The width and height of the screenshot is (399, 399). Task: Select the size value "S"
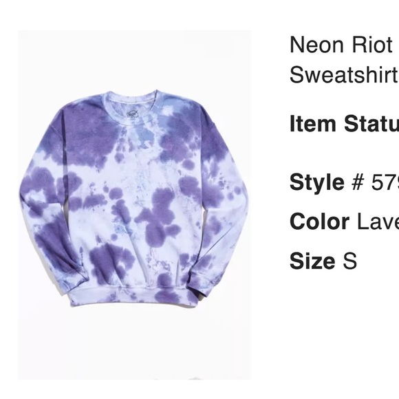(350, 261)
